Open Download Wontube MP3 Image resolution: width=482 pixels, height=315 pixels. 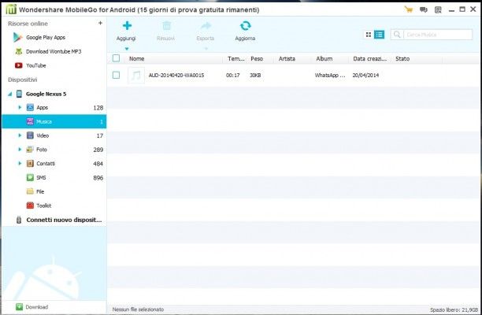point(54,52)
